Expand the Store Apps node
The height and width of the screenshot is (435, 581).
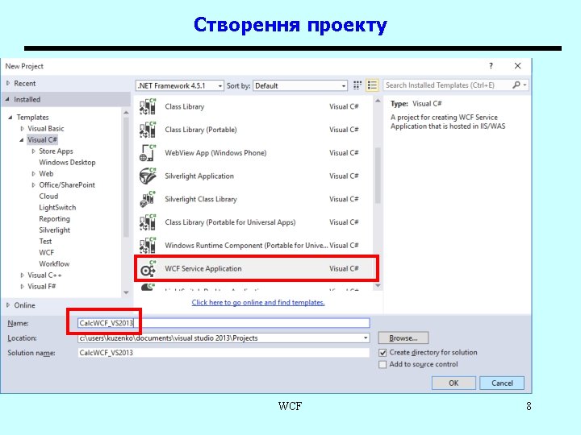pos(33,151)
